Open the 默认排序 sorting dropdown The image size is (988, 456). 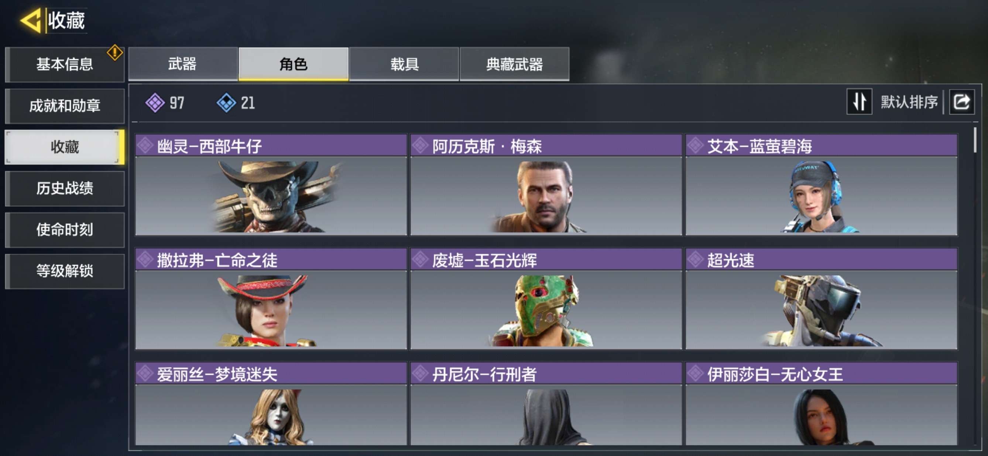click(x=909, y=102)
